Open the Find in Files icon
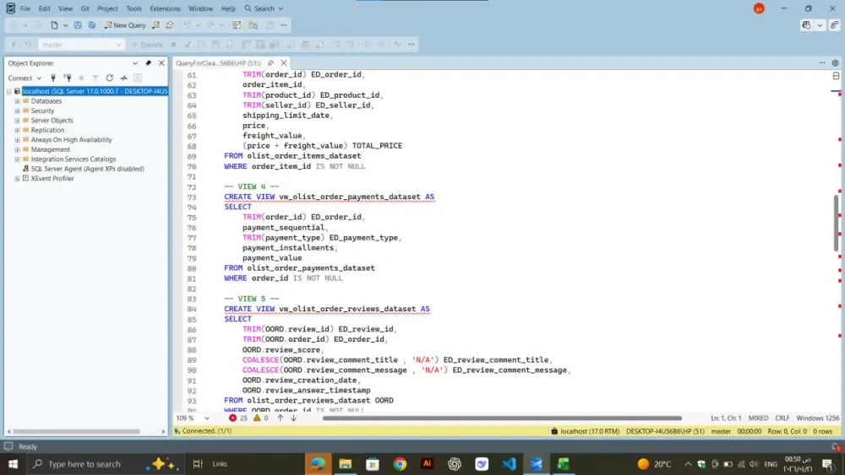The image size is (845, 475). [253, 25]
